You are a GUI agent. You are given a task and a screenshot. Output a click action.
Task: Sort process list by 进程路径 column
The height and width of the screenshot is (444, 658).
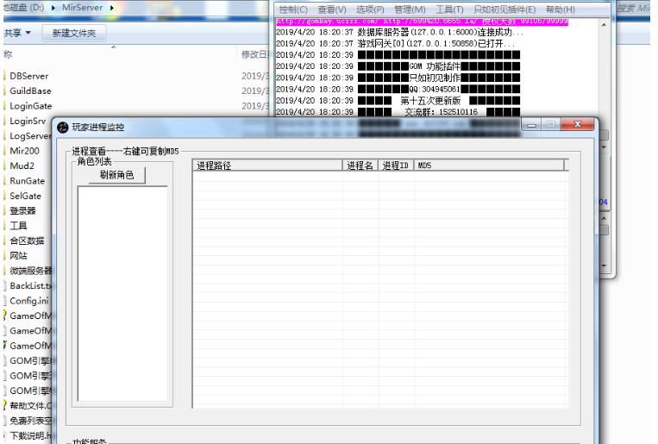[267, 166]
